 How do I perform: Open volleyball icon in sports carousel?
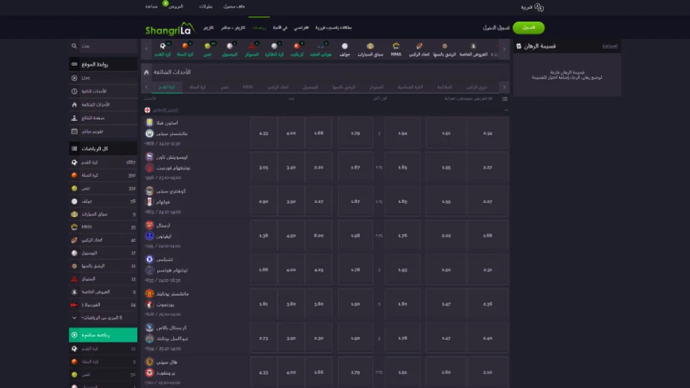click(275, 46)
